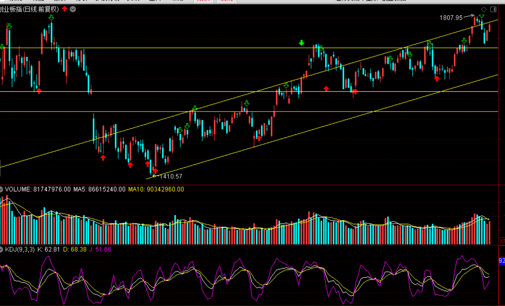Click the solid green down arrow marker
Viewport: 505px width, 306px height.
(301, 43)
